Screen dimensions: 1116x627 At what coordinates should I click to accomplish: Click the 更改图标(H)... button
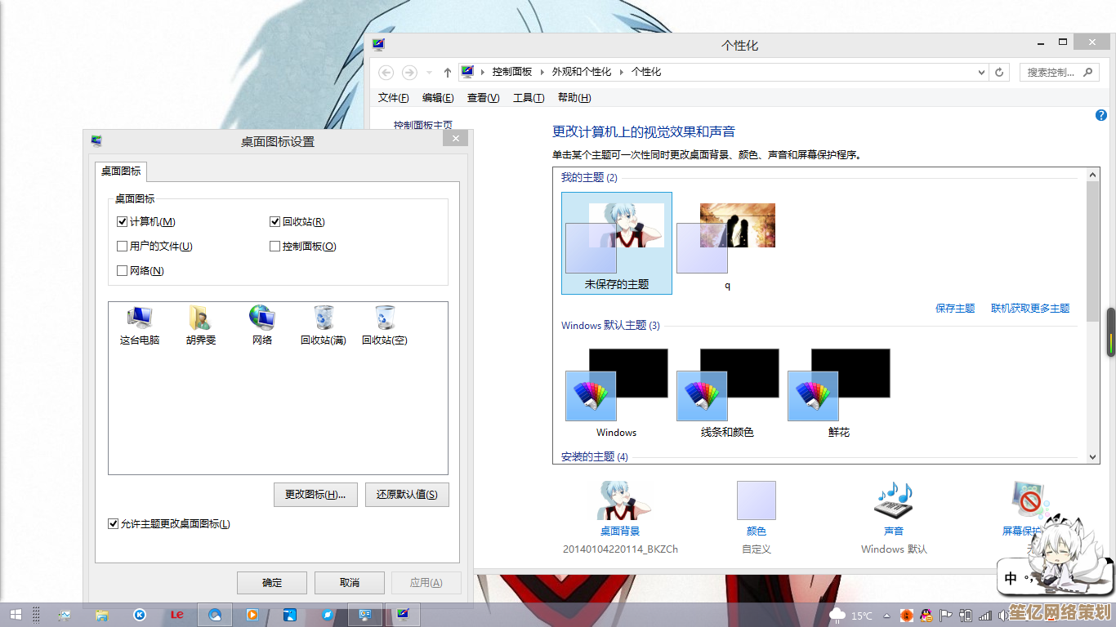click(x=315, y=495)
